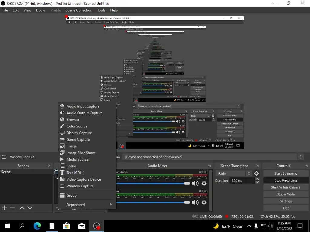Mute the Desktop Audio speaker
Image resolution: width=310 pixels, height=232 pixels.
pos(195,183)
